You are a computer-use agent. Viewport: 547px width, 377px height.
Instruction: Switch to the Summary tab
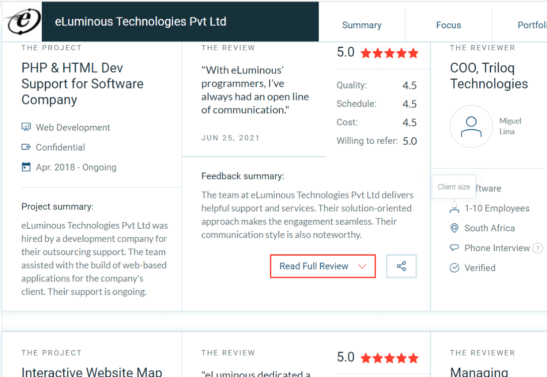tap(362, 25)
